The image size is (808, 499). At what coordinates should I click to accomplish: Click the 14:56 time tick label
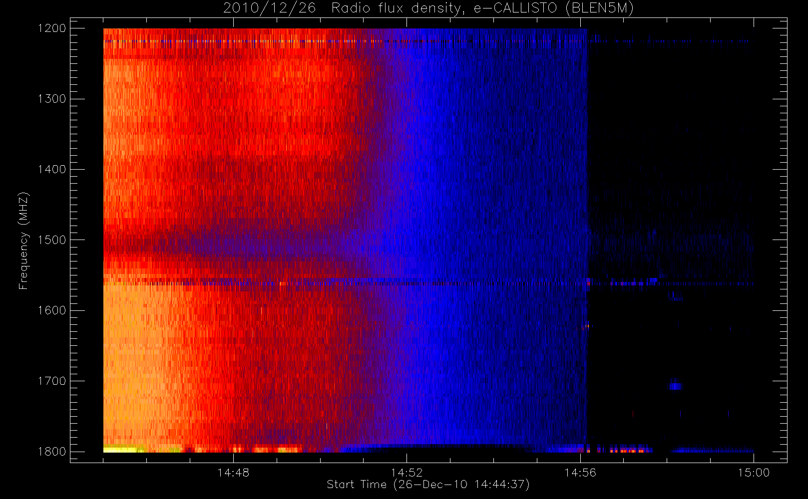pyautogui.click(x=580, y=473)
